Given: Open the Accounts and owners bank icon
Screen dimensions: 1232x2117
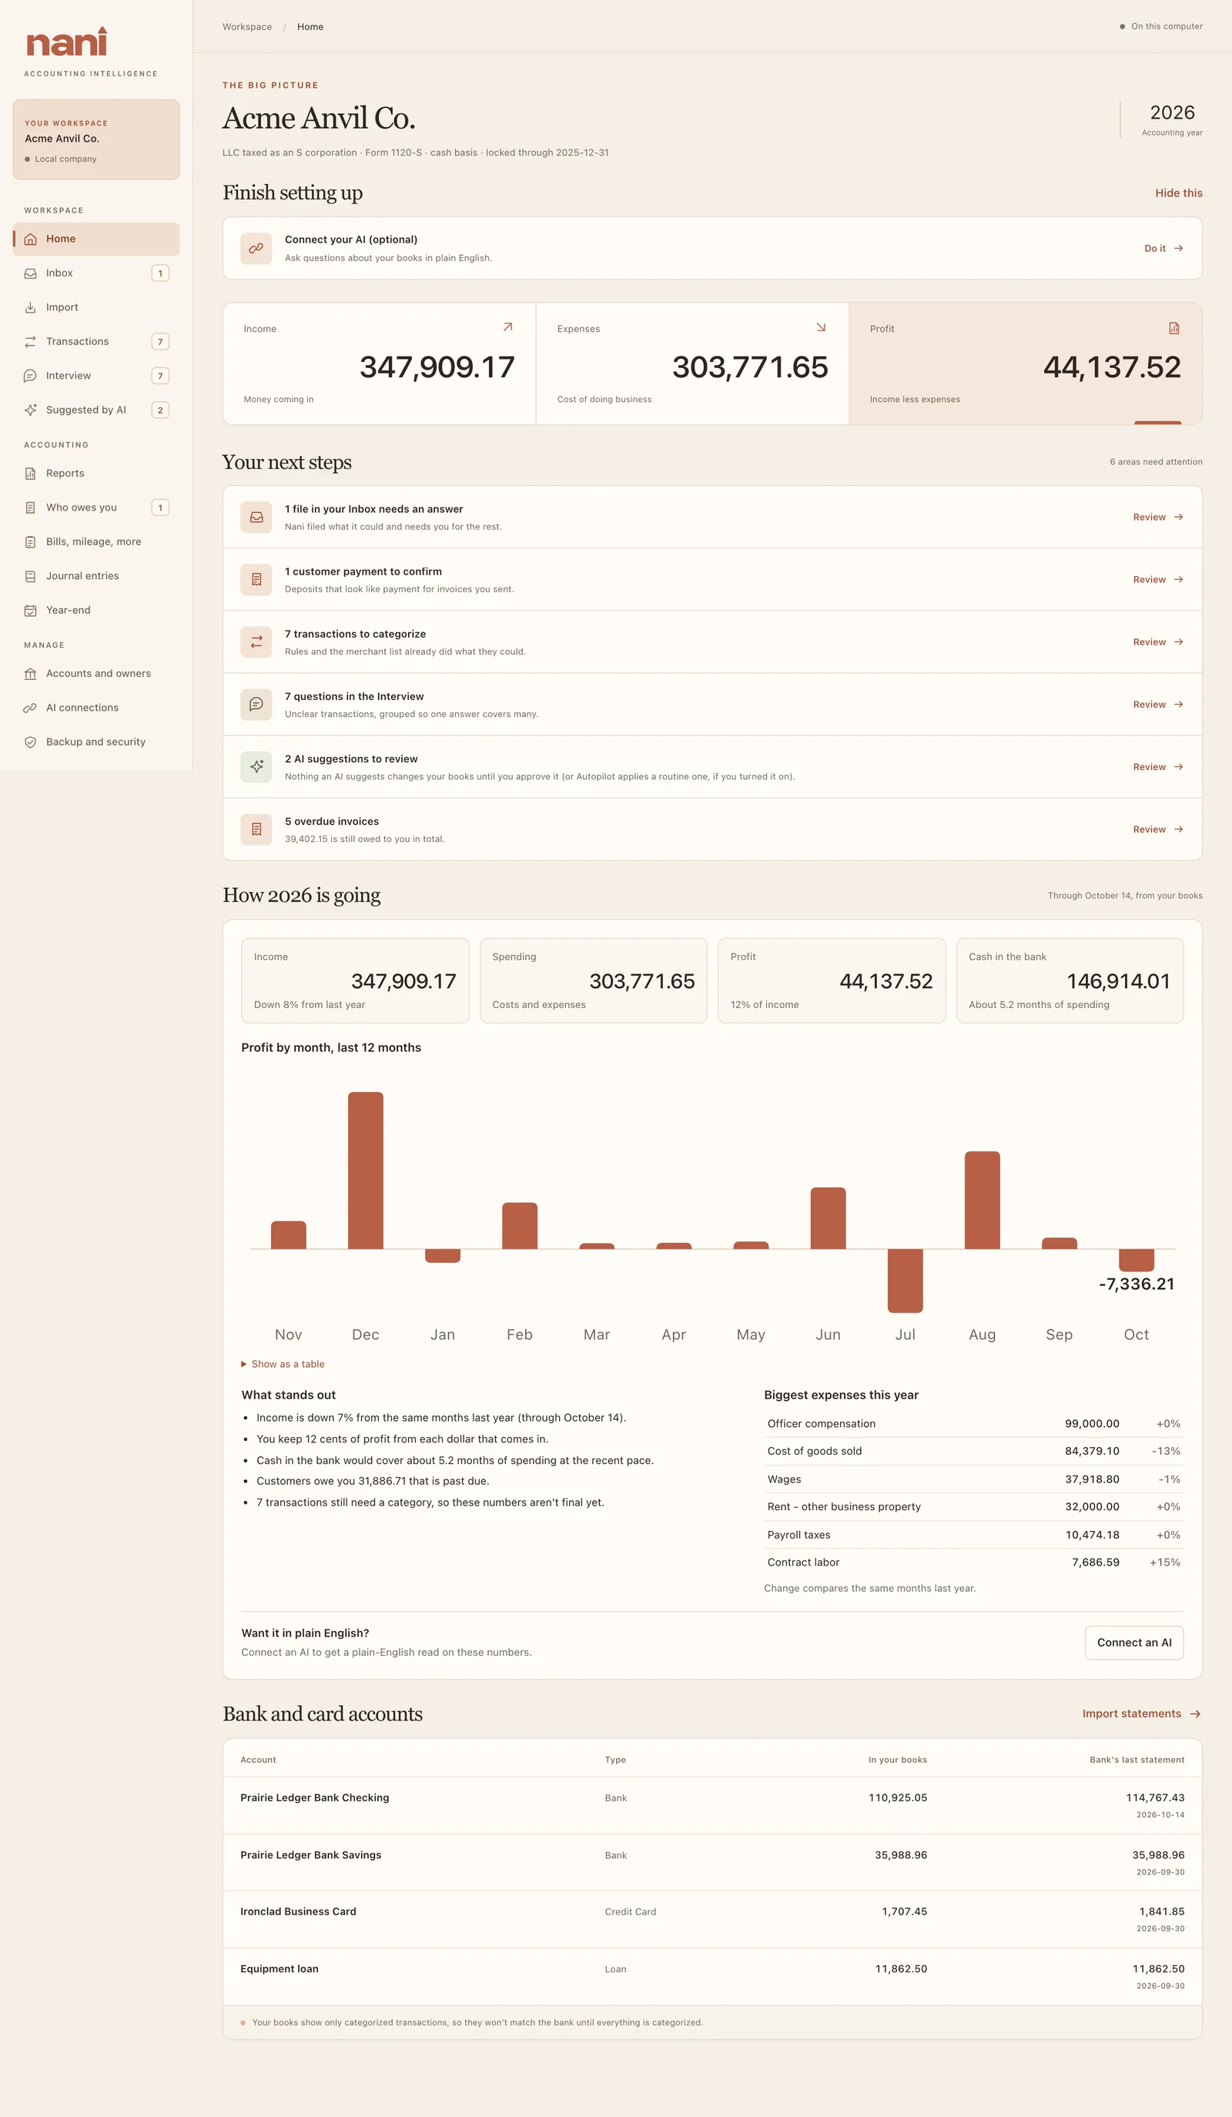Looking at the screenshot, I should click(30, 674).
